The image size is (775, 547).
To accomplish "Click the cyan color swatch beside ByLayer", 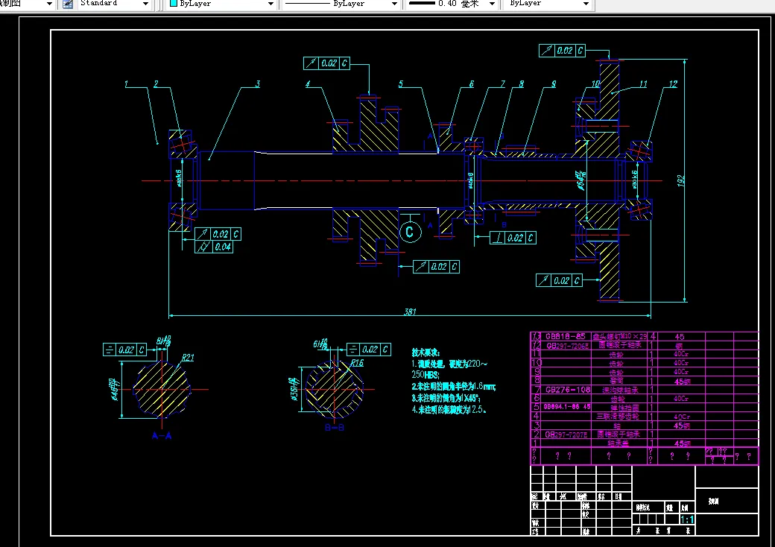I will click(x=174, y=4).
